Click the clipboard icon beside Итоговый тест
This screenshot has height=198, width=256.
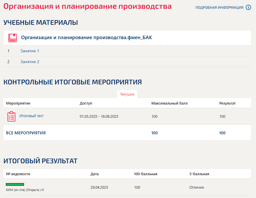(x=11, y=117)
